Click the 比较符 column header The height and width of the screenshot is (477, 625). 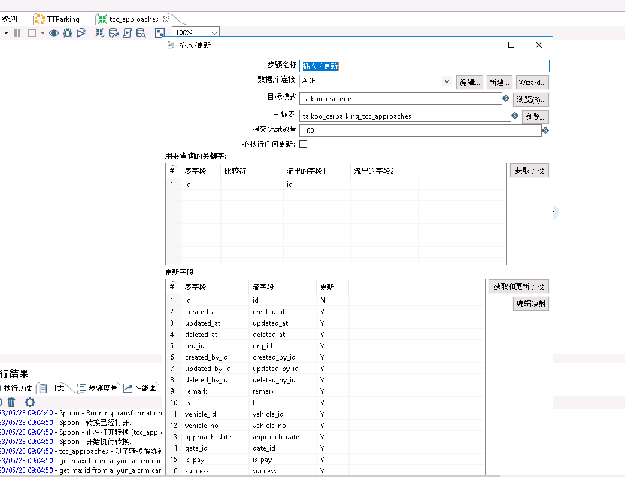pos(252,171)
